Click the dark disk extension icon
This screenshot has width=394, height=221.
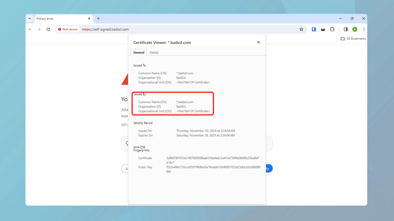click(323, 29)
